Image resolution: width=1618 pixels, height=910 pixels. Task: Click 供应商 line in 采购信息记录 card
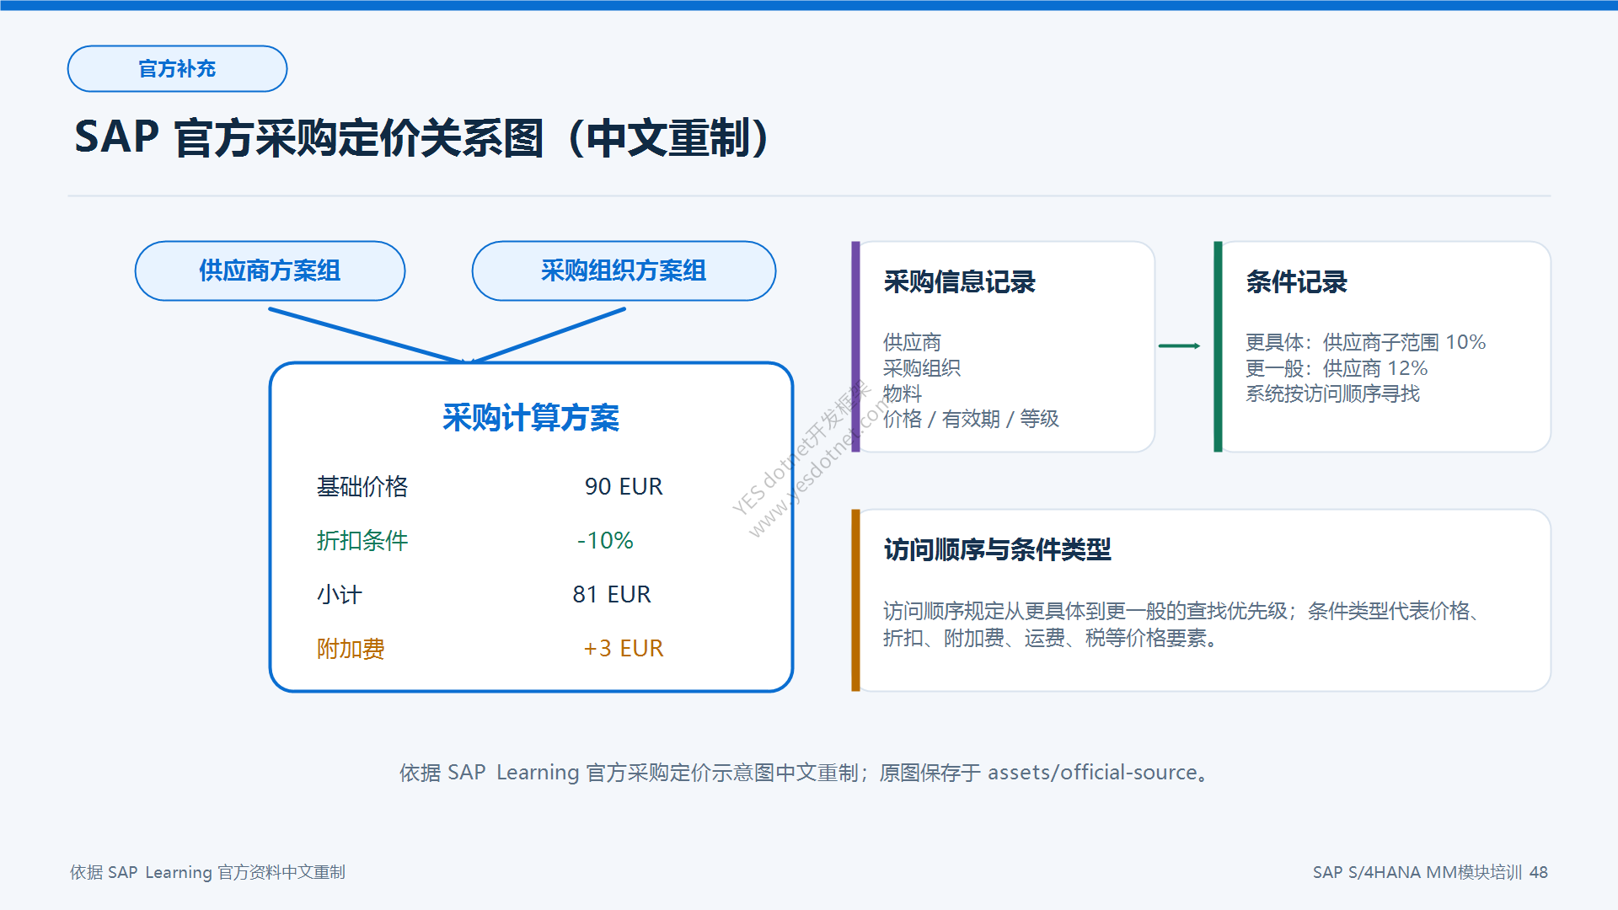[912, 342]
